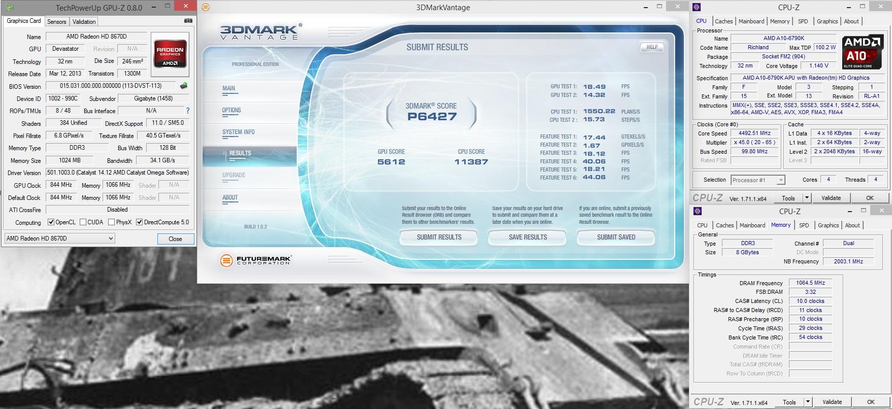Click the Bus Interface question mark icon

coord(187,111)
